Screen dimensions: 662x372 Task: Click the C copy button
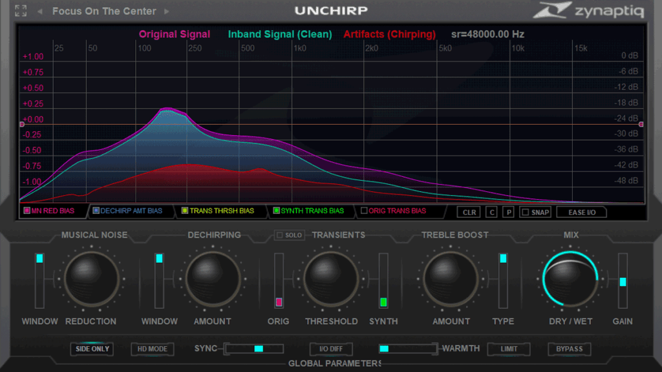point(491,212)
